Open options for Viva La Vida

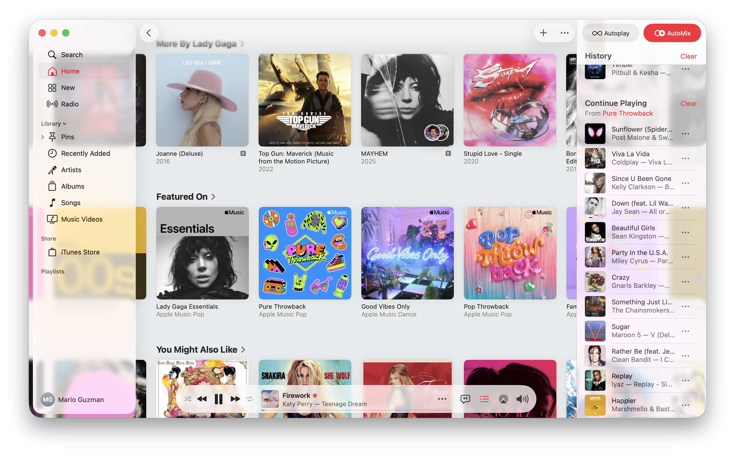(x=685, y=158)
